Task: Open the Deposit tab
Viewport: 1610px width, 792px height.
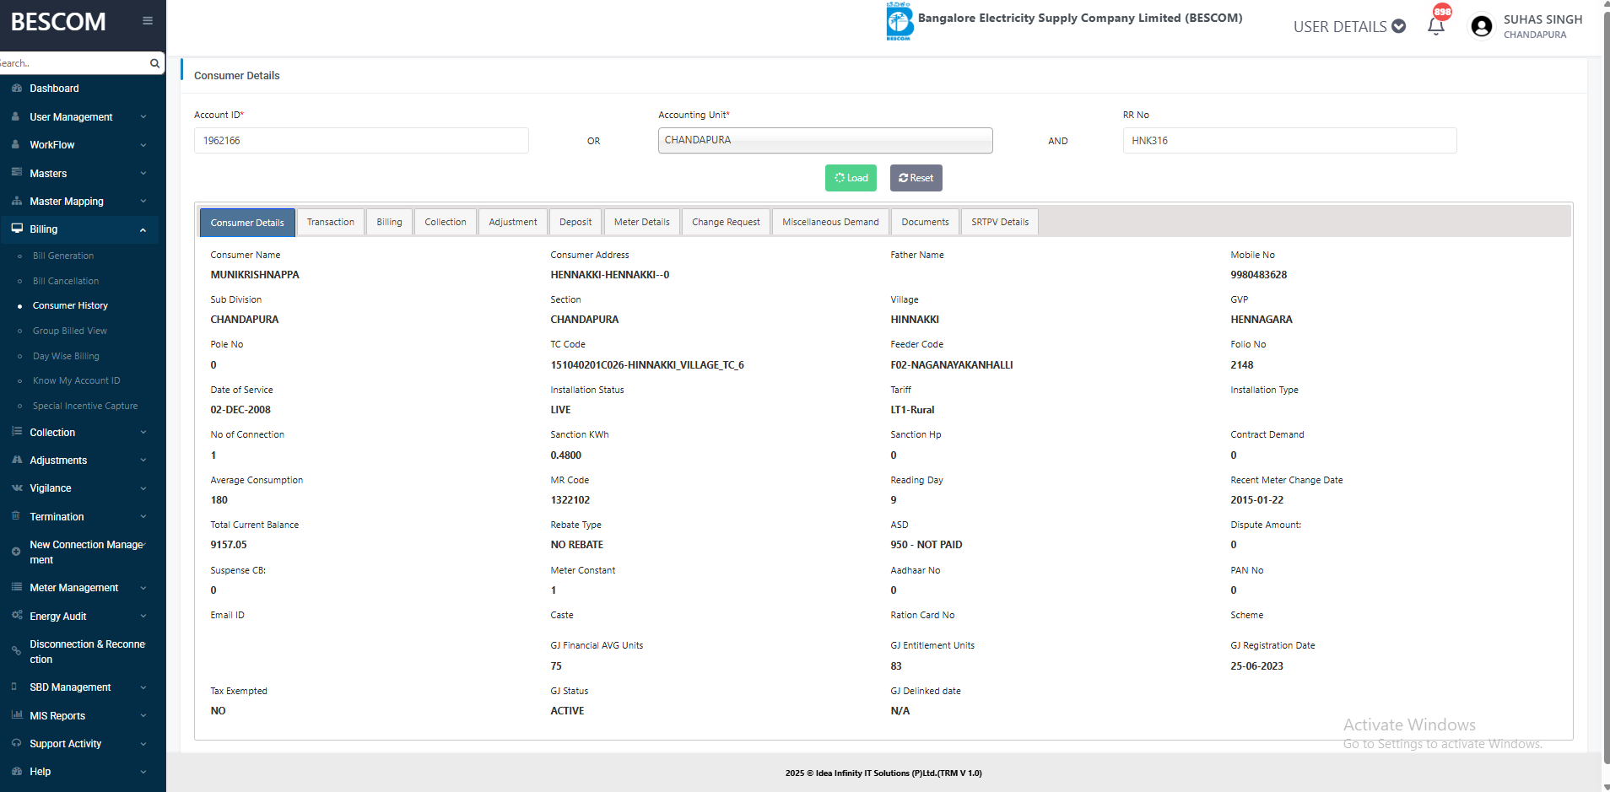Action: (575, 222)
